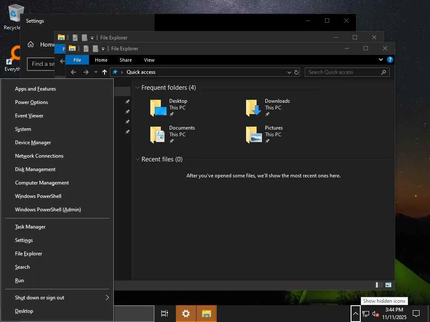
Task: Click New folder in front window quick toolbar
Action: point(95,49)
